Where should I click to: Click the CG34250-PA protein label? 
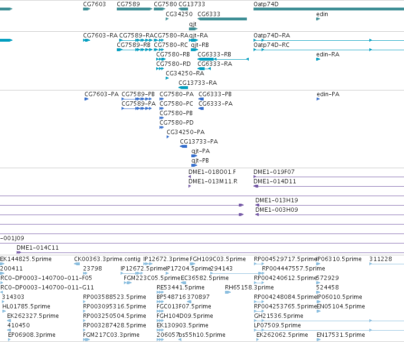[186, 133]
